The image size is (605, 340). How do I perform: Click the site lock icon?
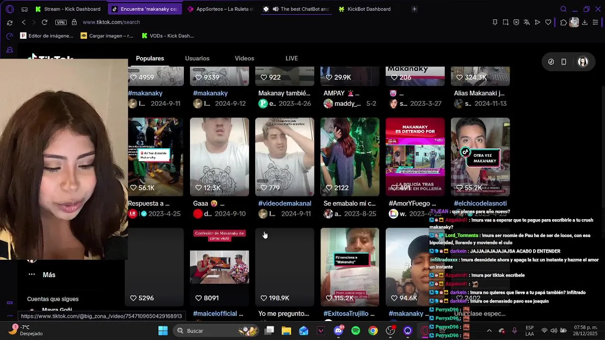(74, 22)
